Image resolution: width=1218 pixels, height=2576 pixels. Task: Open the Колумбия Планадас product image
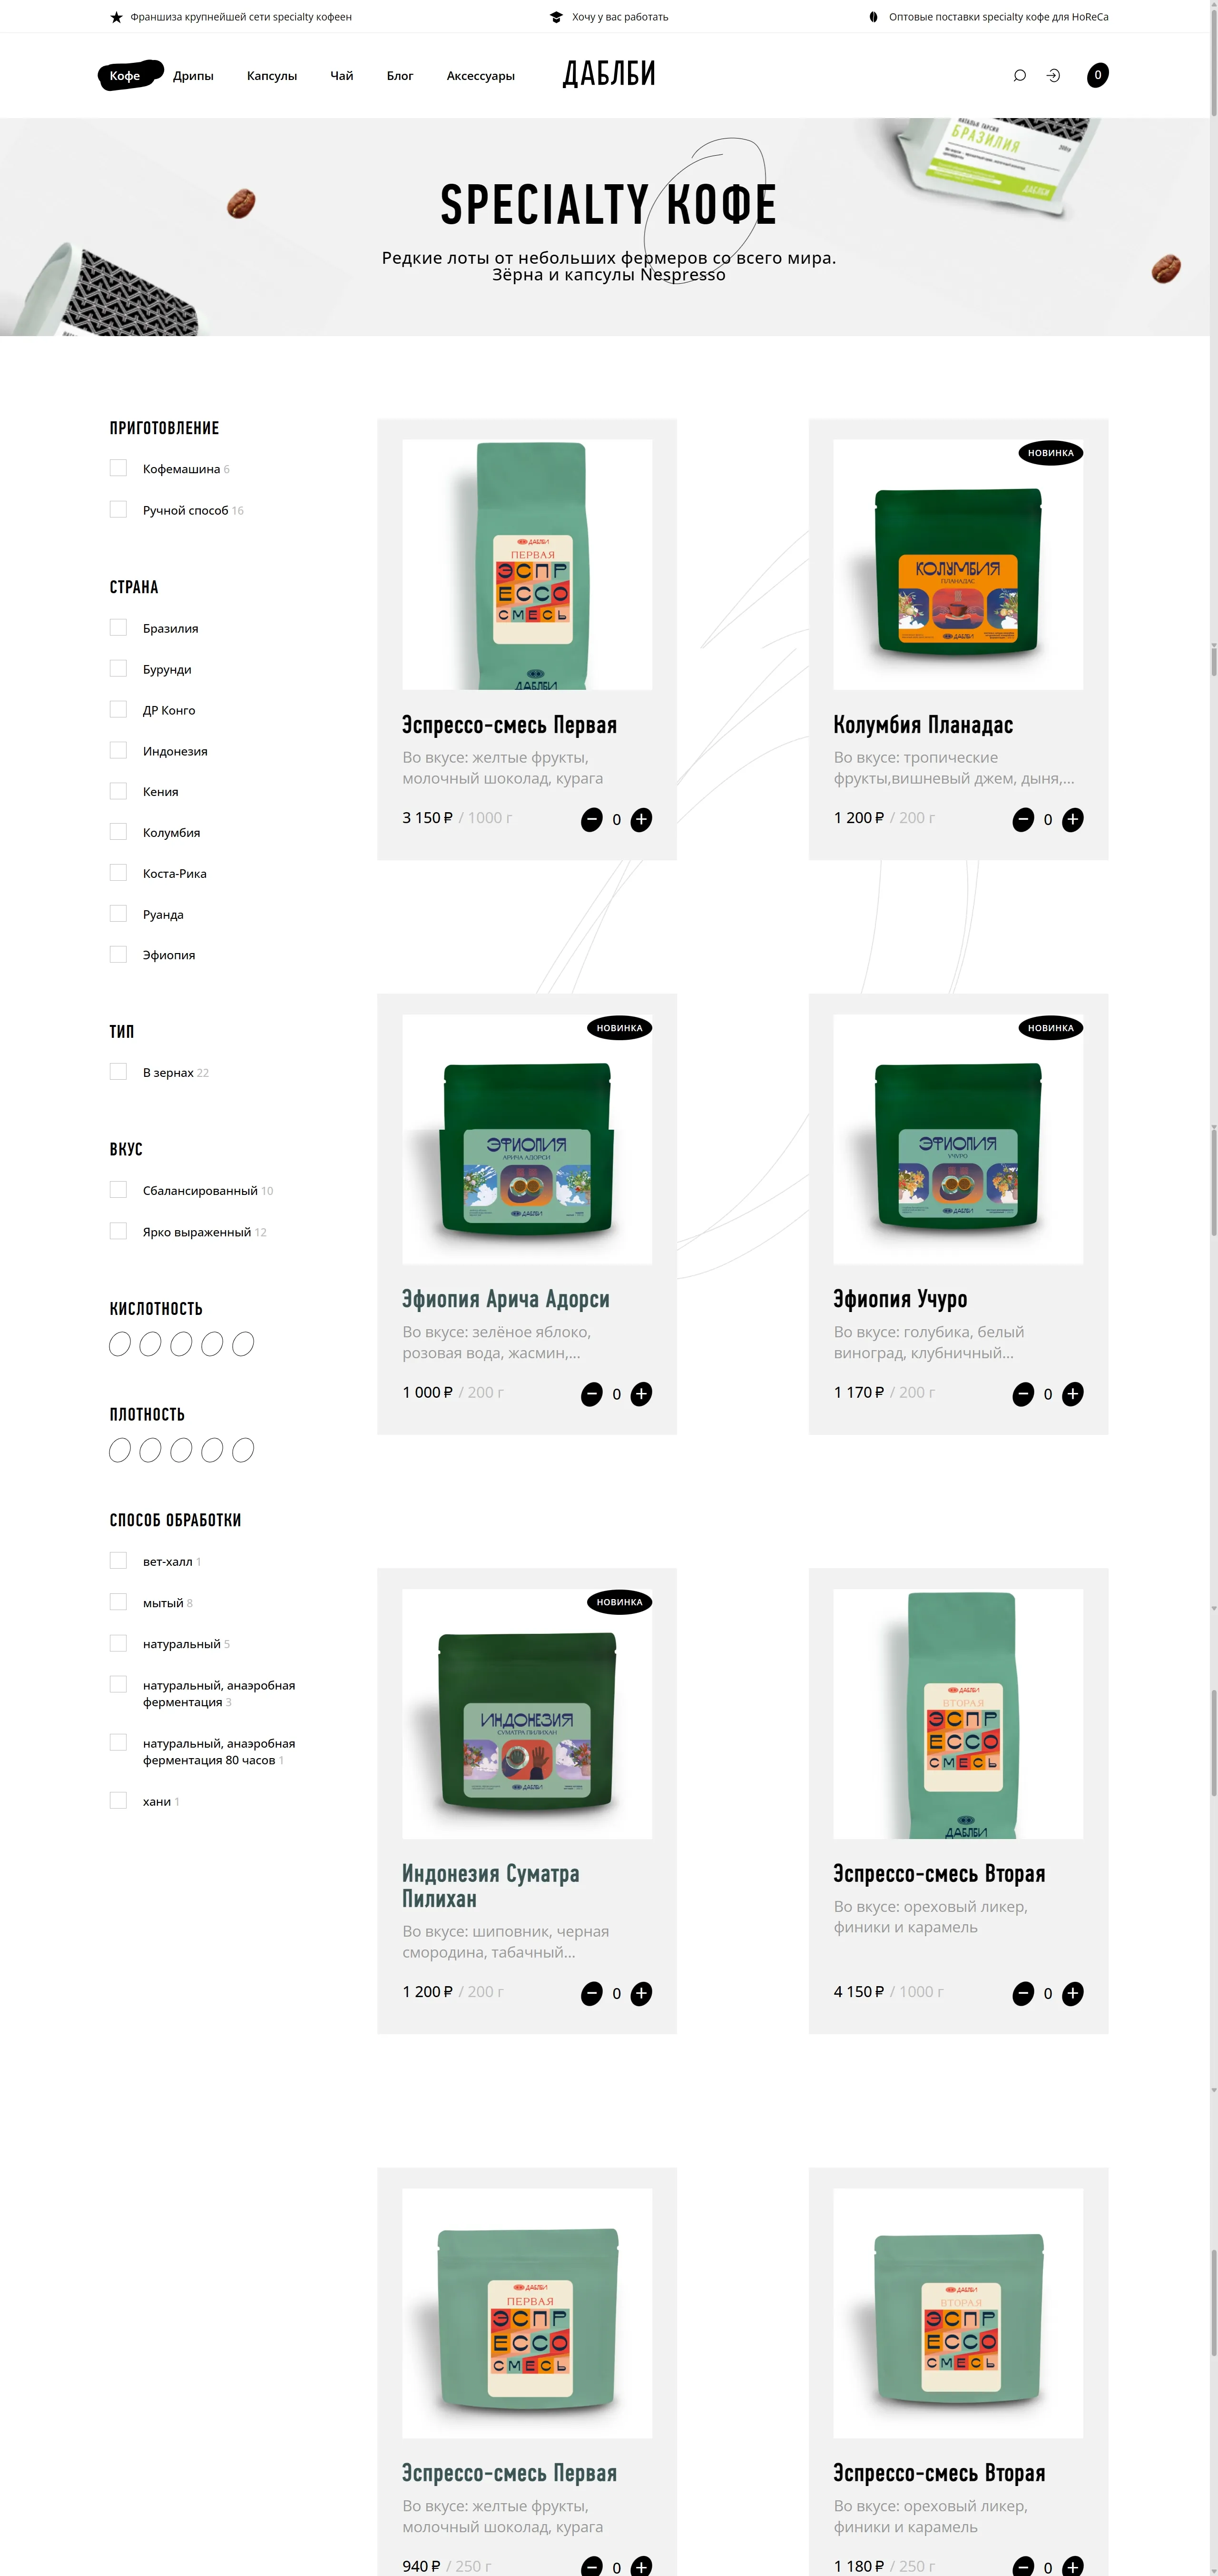tap(958, 564)
